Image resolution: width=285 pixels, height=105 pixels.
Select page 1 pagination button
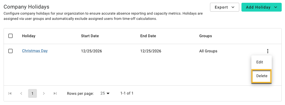[33, 93]
